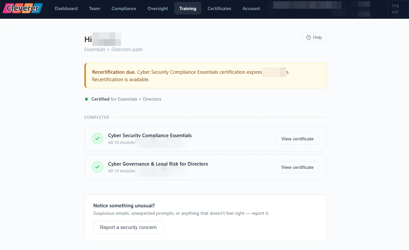The image size is (409, 250).
Task: Click green checkmark for Directors course
Action: (97, 167)
